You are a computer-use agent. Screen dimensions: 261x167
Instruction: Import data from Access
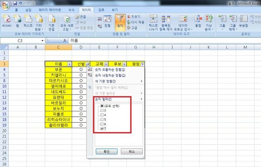click(x=7, y=21)
